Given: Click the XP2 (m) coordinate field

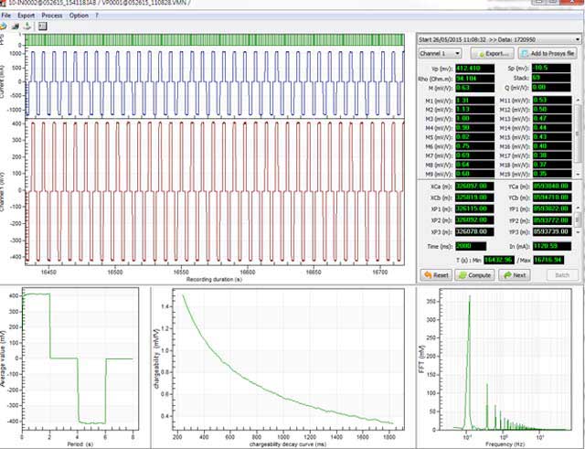Looking at the screenshot, I should point(473,220).
